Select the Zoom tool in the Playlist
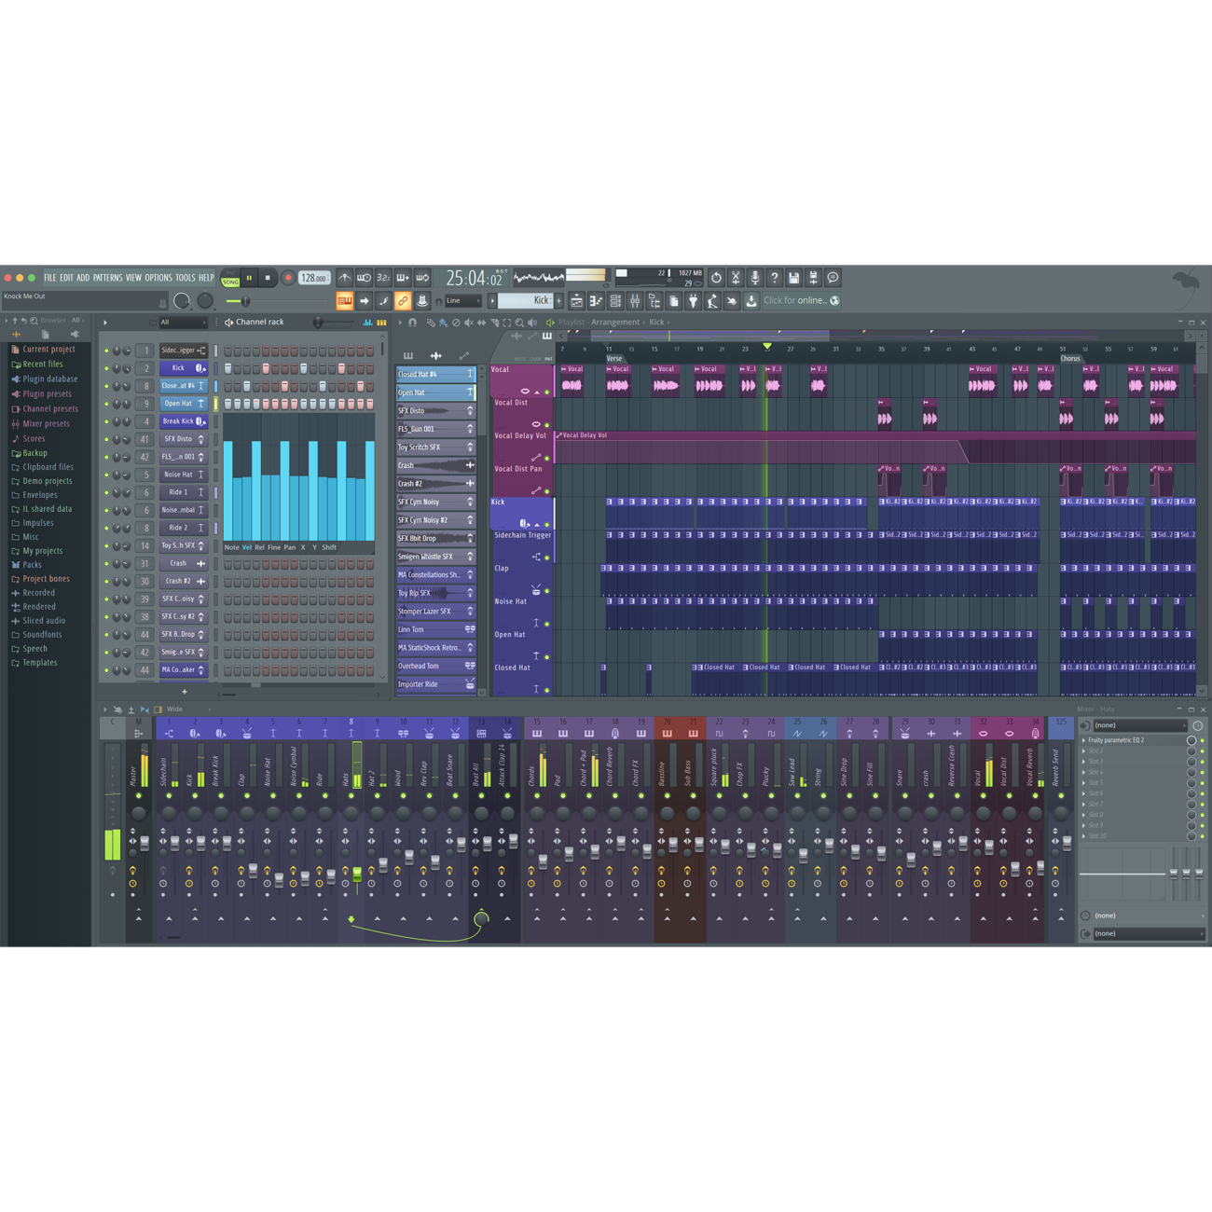Image resolution: width=1212 pixels, height=1212 pixels. [x=520, y=322]
